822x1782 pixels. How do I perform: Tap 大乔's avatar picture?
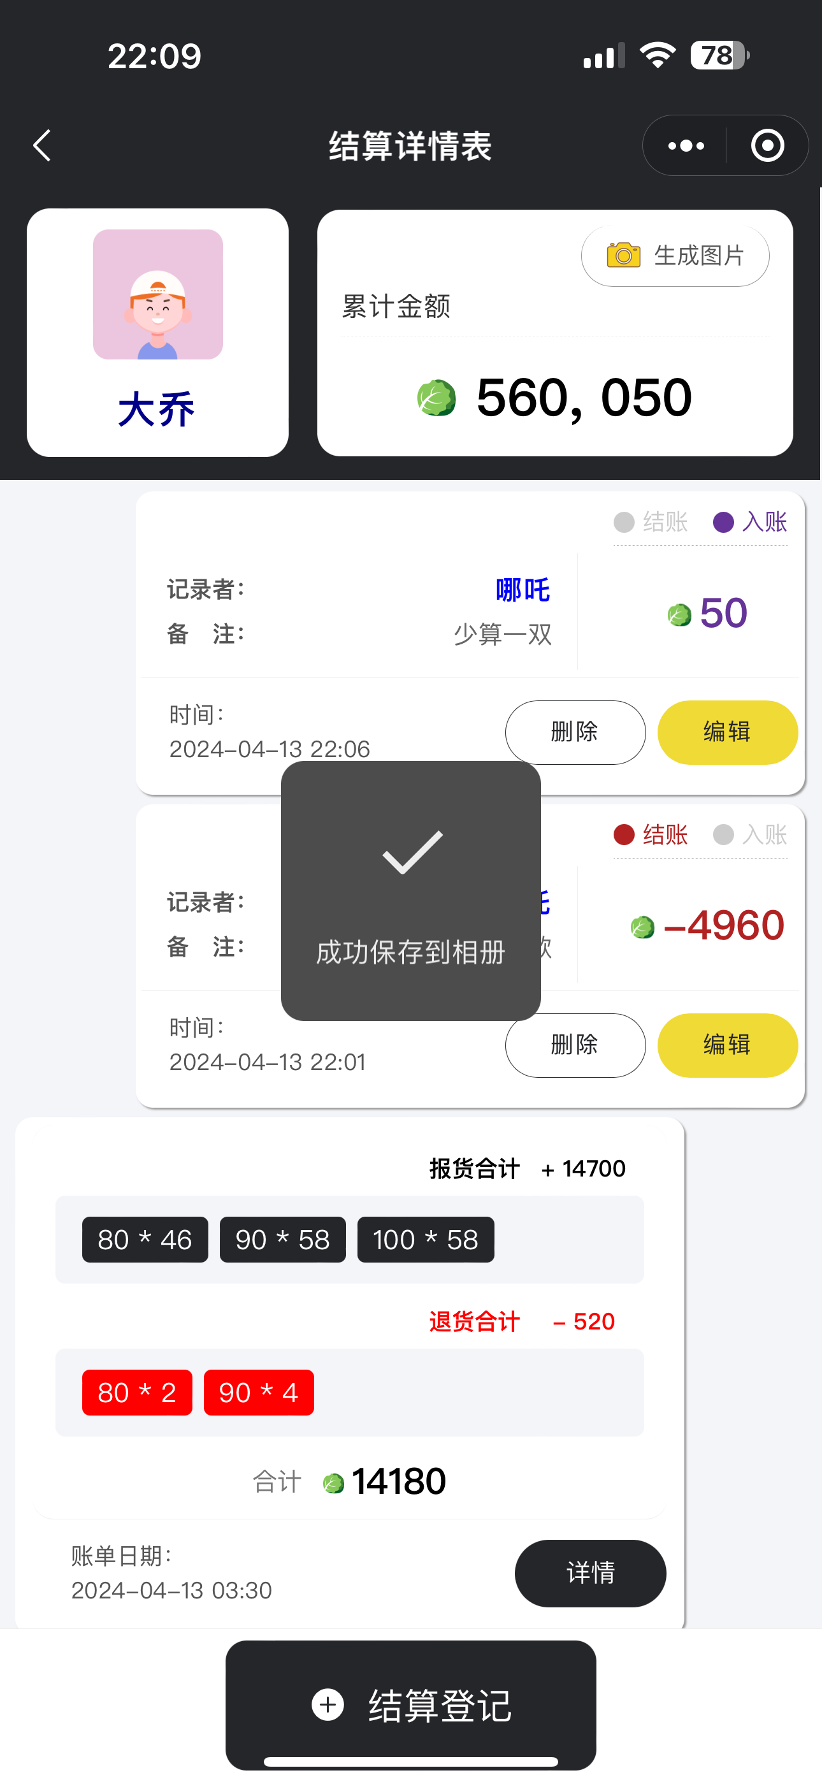click(158, 294)
